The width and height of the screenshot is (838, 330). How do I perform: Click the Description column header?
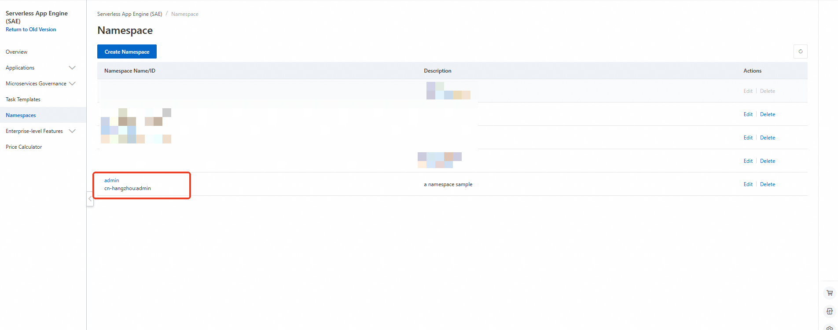coord(437,71)
